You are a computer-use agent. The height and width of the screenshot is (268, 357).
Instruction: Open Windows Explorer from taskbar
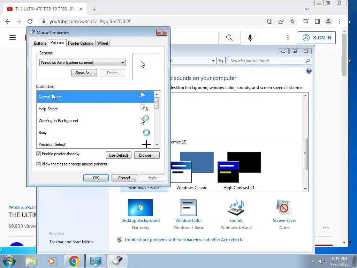tap(31, 261)
